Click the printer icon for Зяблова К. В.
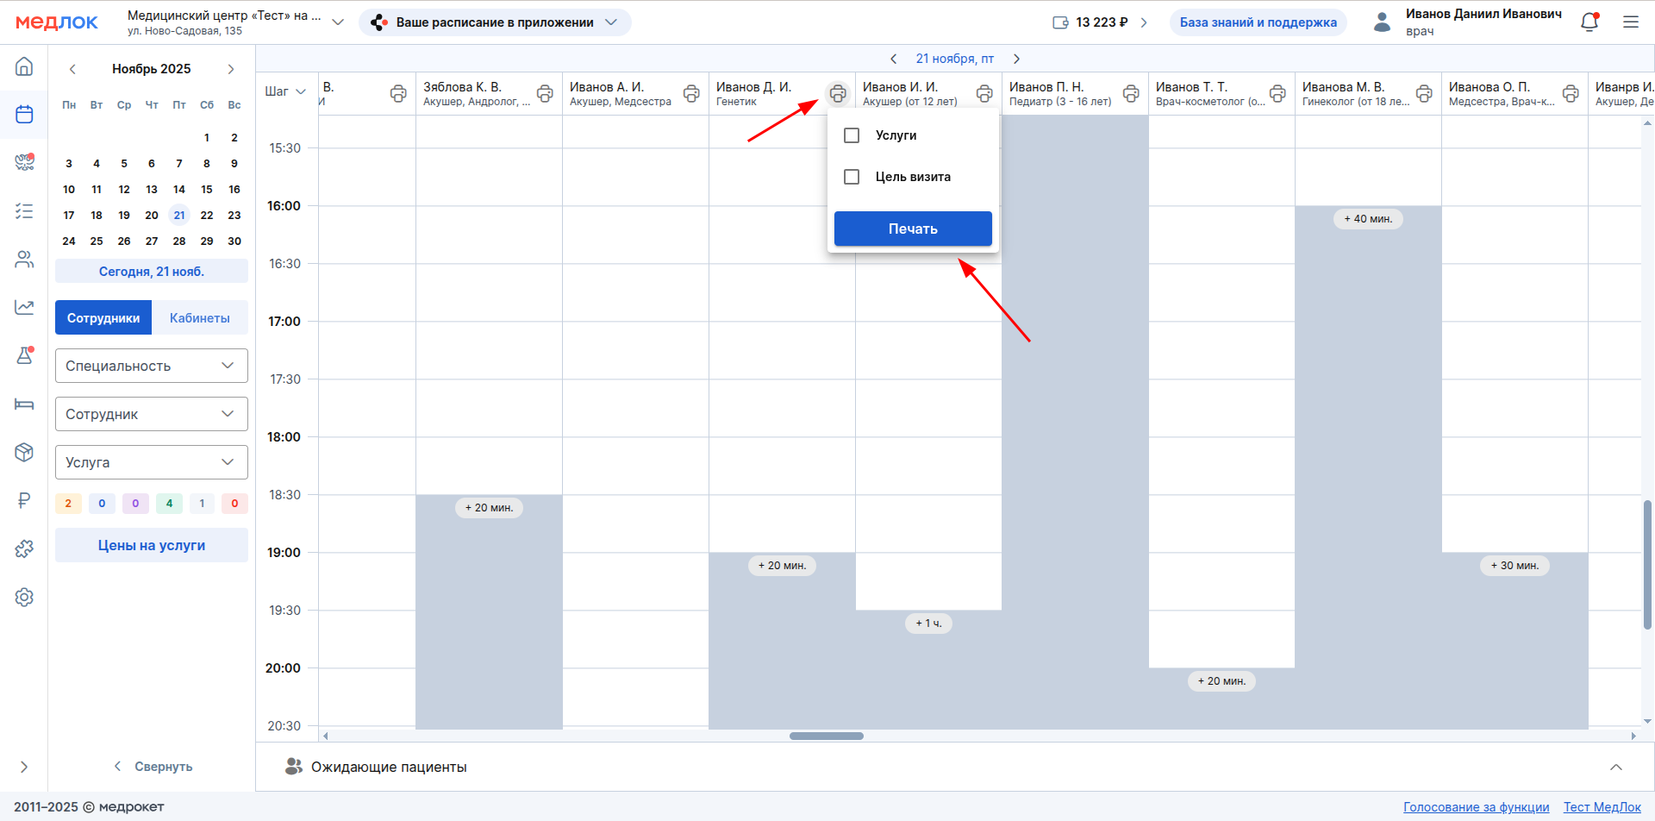The height and width of the screenshot is (821, 1655). [x=545, y=93]
